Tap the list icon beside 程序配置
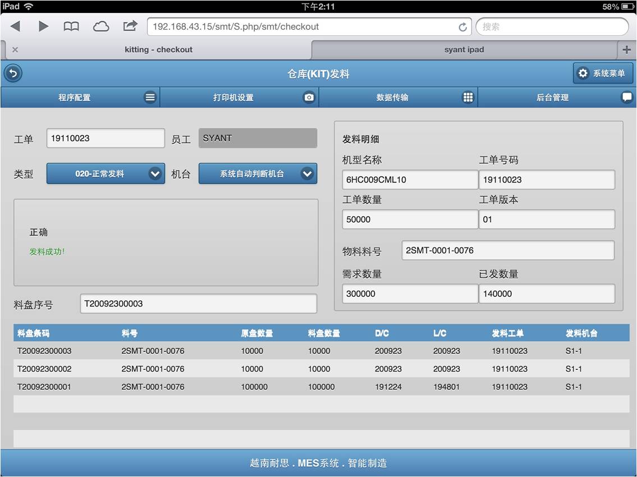 [150, 97]
